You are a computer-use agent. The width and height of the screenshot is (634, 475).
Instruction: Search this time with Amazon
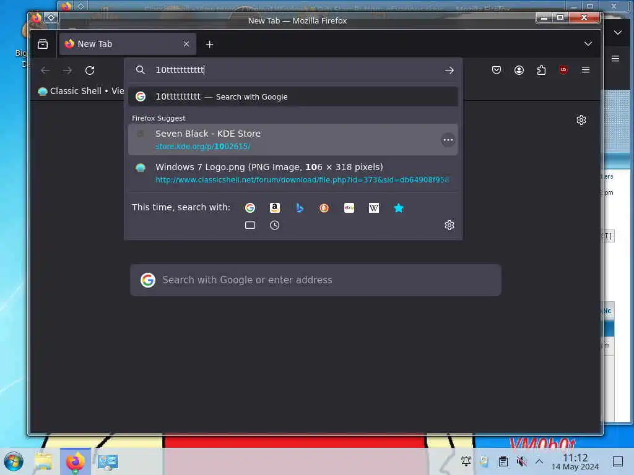point(275,208)
